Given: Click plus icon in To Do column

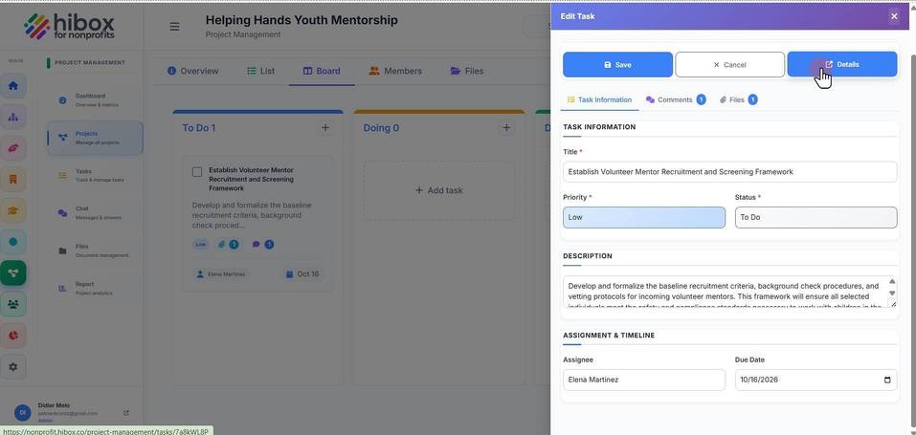Looking at the screenshot, I should click(325, 128).
